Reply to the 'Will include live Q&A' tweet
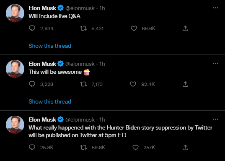 tap(32, 28)
